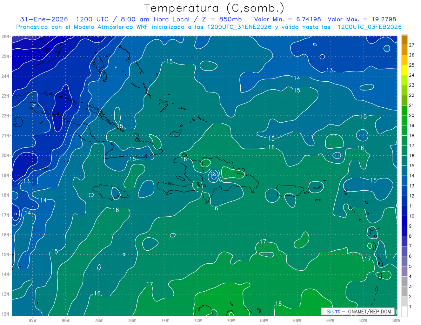The image size is (421, 325).
Task: Click the 74W longitude axis label
Action: pyautogui.click(x=165, y=320)
